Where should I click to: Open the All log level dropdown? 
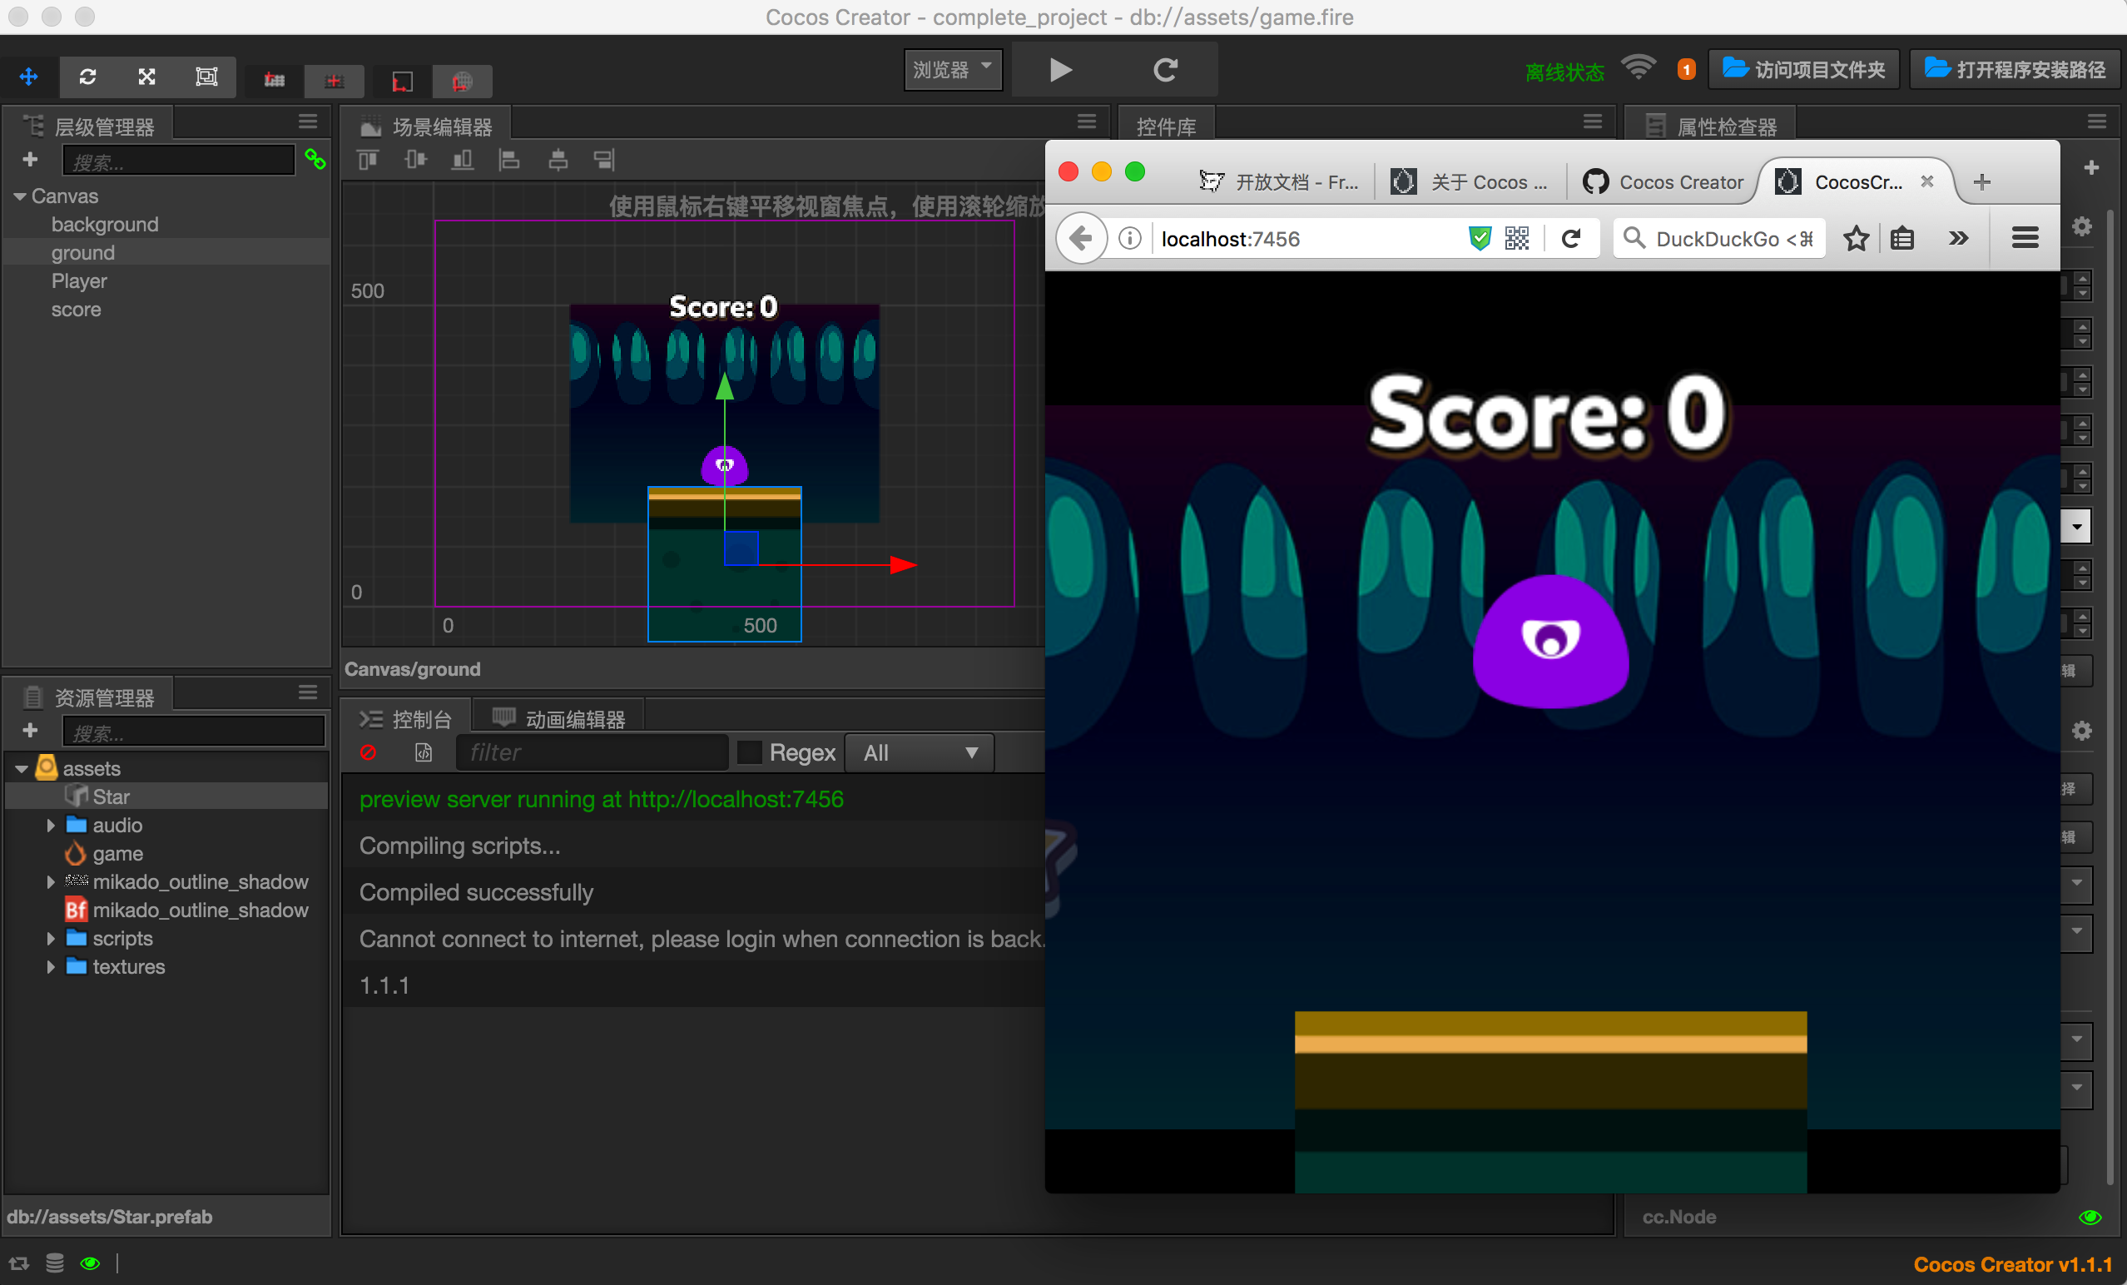tap(919, 752)
